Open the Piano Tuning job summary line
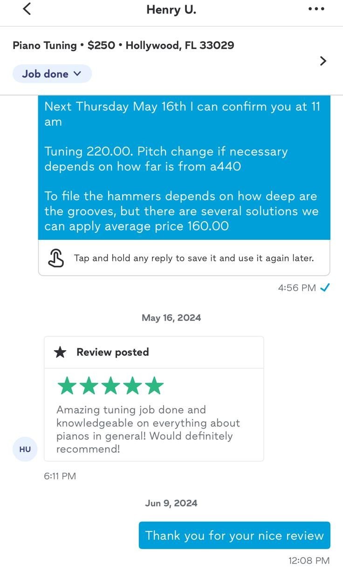Viewport: 343px width, 577px height. (x=123, y=45)
